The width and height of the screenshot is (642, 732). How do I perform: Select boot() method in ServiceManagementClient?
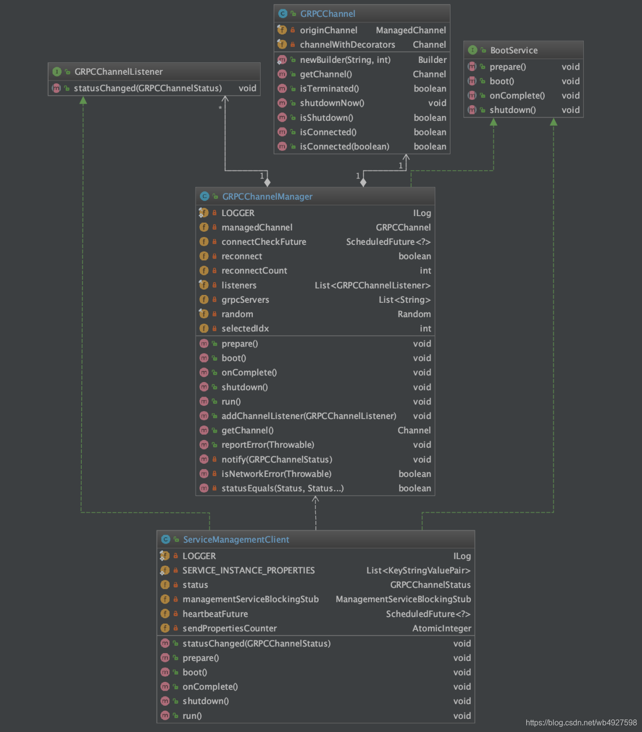pos(316,672)
